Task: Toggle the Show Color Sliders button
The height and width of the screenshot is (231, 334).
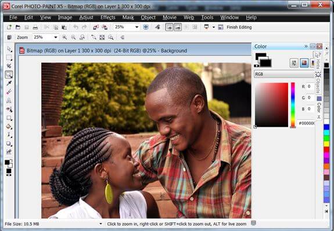Action: tap(294, 63)
